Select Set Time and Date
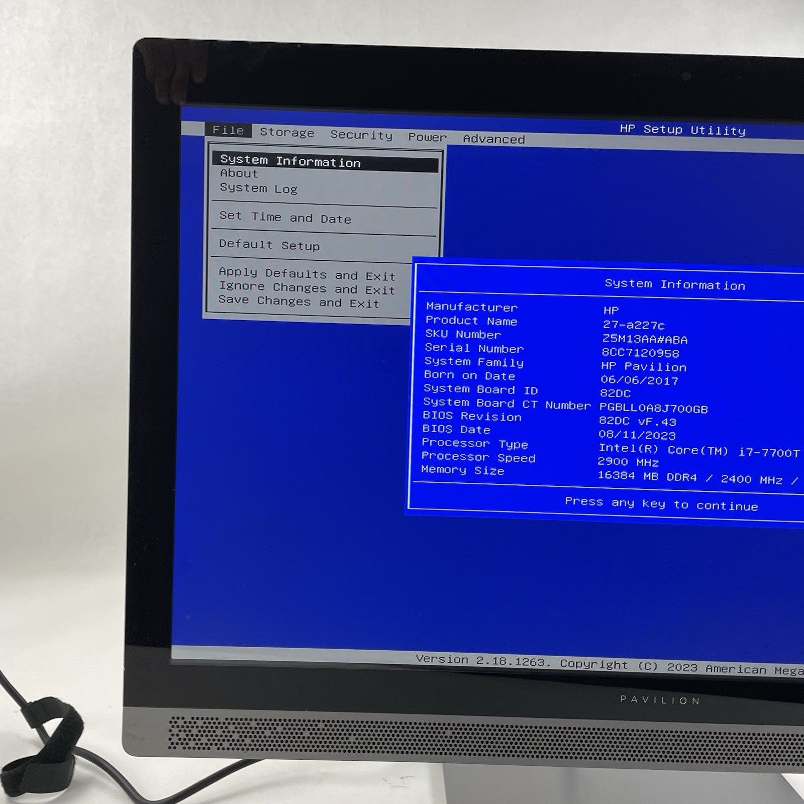Viewport: 804px width, 804px height. pyautogui.click(x=285, y=218)
